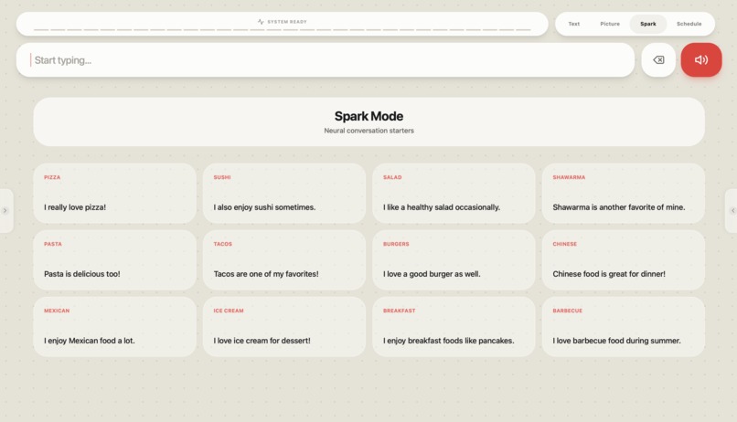737x422 pixels.
Task: Click the Spark Mode heading
Action: point(369,116)
